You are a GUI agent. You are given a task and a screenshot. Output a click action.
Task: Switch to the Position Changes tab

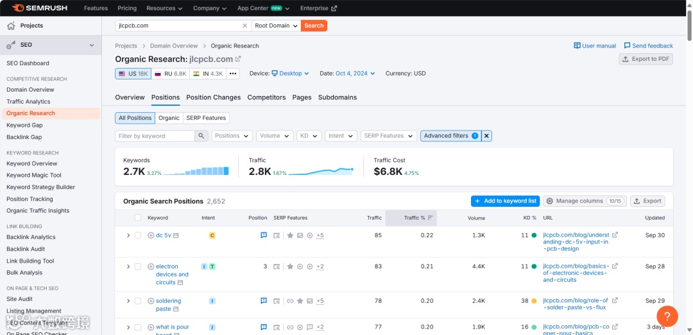pyautogui.click(x=214, y=97)
